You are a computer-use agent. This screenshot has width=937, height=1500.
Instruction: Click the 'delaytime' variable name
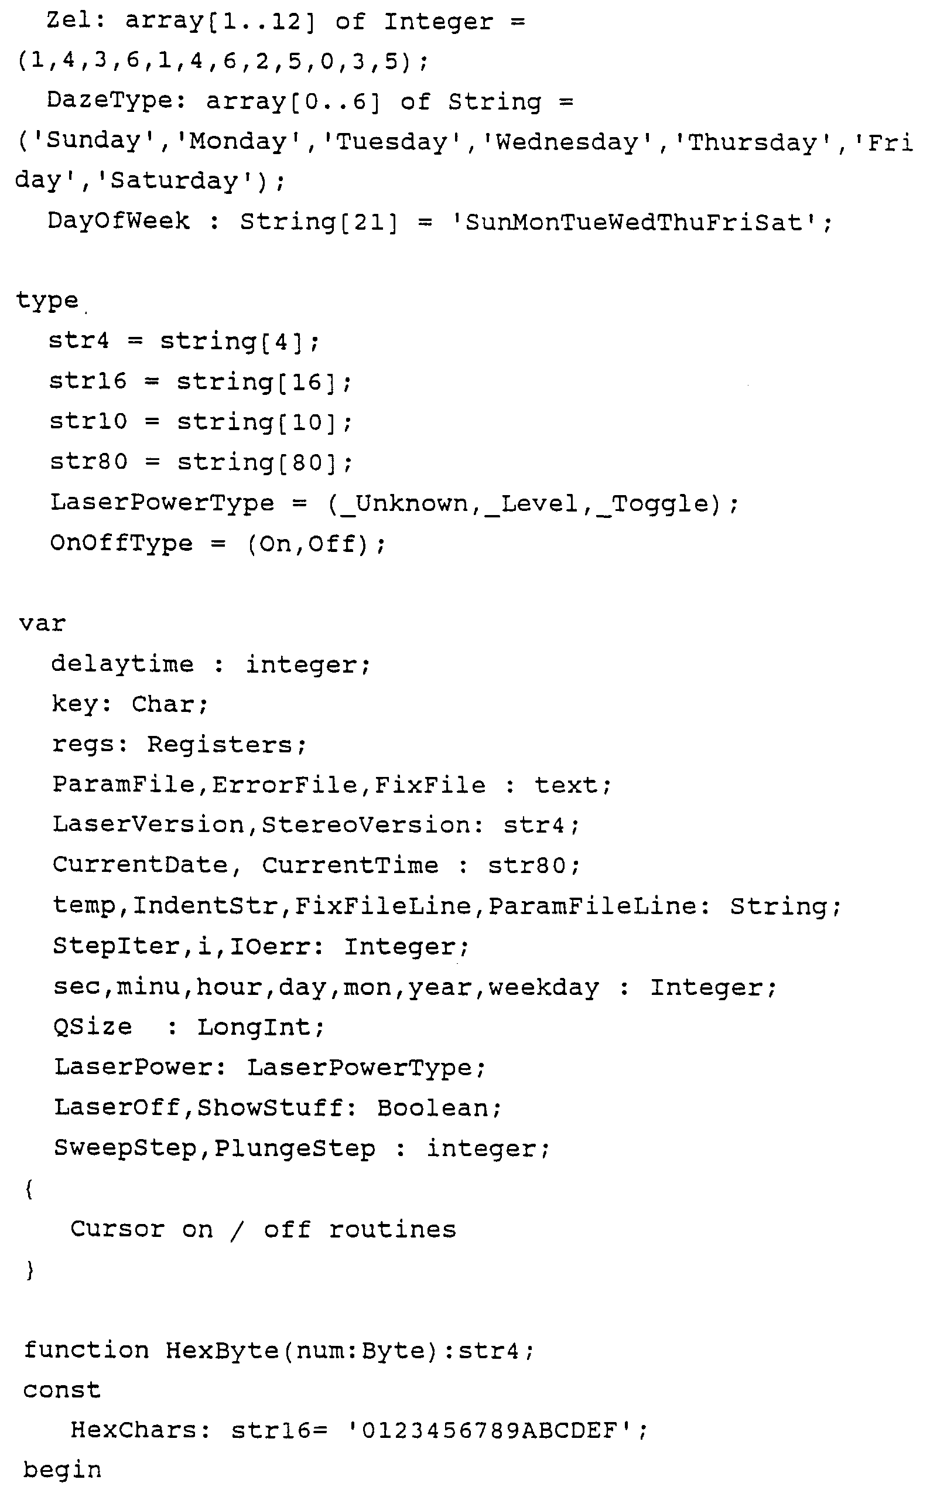coord(122,664)
